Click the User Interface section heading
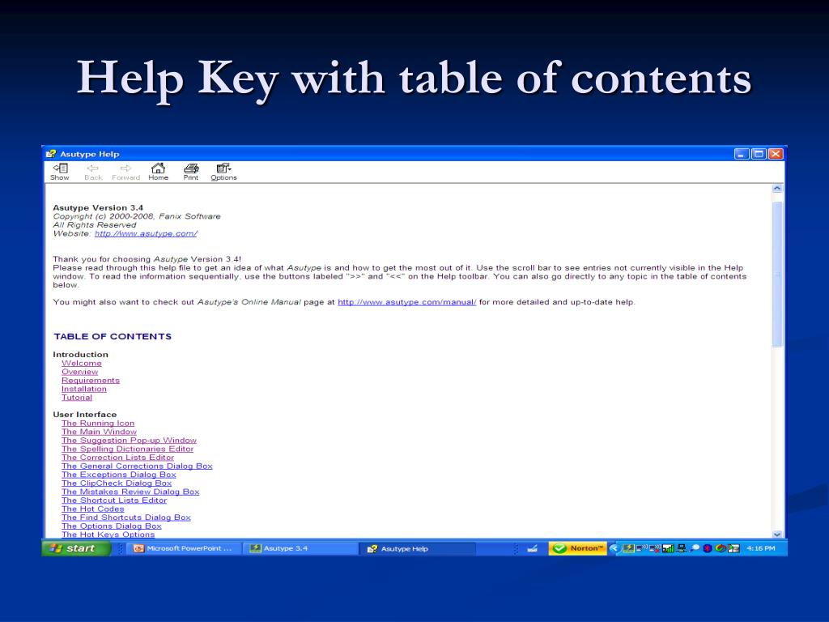This screenshot has height=622, width=829. [x=84, y=415]
